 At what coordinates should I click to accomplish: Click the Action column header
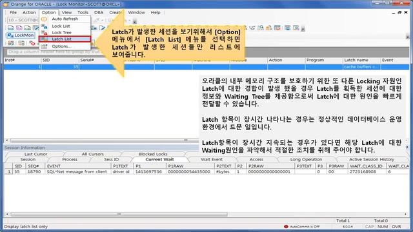click(x=287, y=60)
